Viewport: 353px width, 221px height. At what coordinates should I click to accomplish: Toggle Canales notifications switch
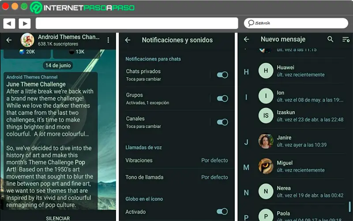[222, 122]
